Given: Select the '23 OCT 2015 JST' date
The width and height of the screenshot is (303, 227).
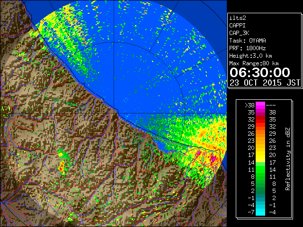Looking at the screenshot, I should click(265, 83).
